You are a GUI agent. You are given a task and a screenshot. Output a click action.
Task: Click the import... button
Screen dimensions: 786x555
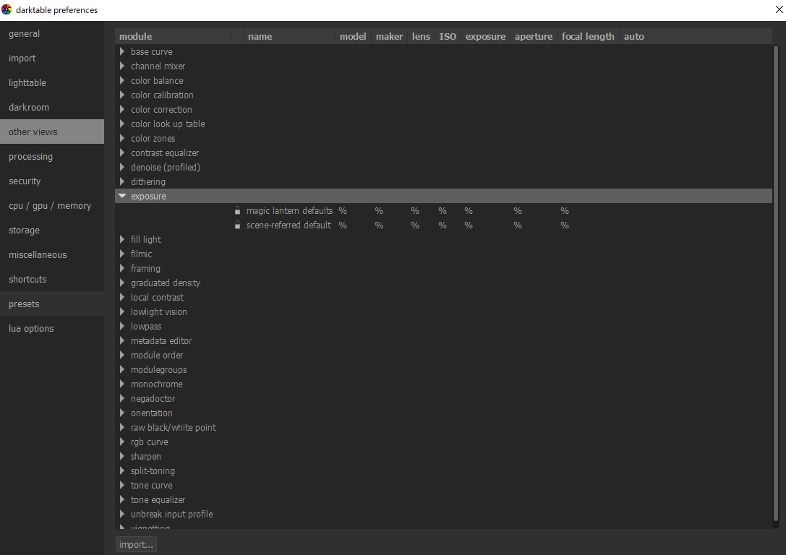pyautogui.click(x=137, y=544)
